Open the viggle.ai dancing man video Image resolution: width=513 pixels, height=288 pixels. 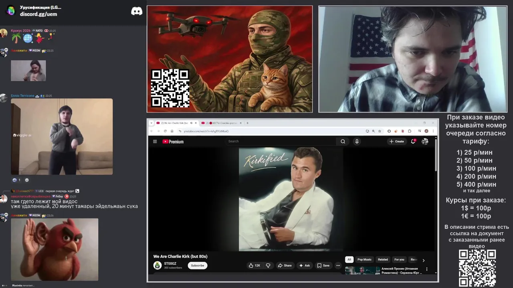pyautogui.click(x=62, y=136)
